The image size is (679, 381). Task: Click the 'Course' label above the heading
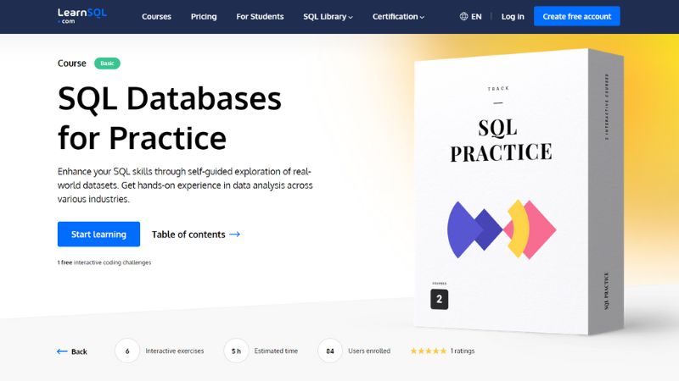pyautogui.click(x=72, y=63)
